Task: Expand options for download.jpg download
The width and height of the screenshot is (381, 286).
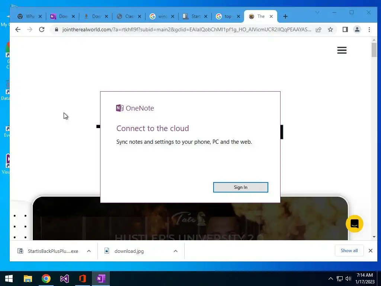Action: coord(176,251)
